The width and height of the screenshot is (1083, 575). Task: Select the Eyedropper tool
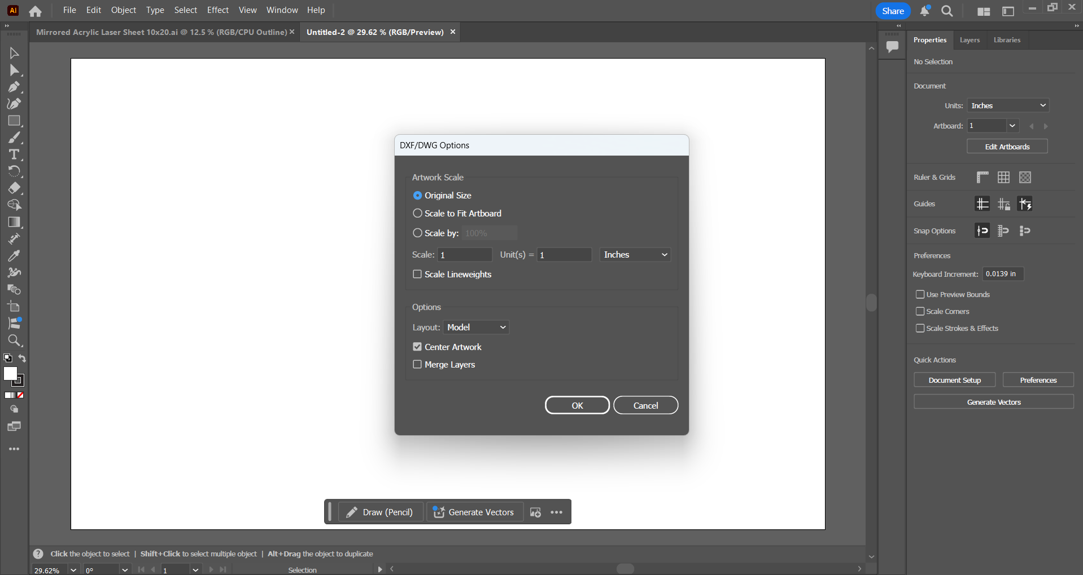point(14,256)
